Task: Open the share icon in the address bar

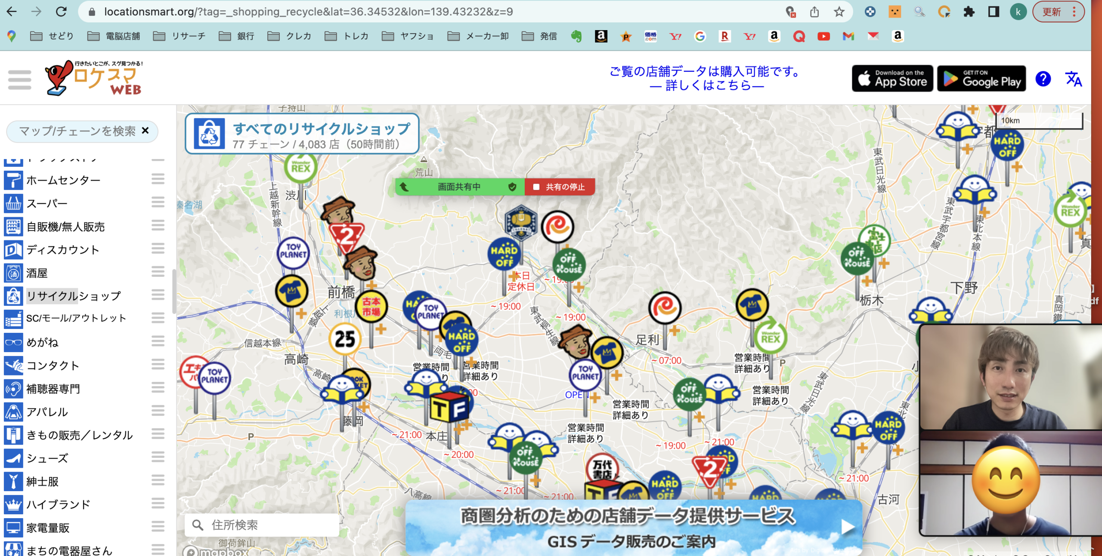Action: click(814, 12)
